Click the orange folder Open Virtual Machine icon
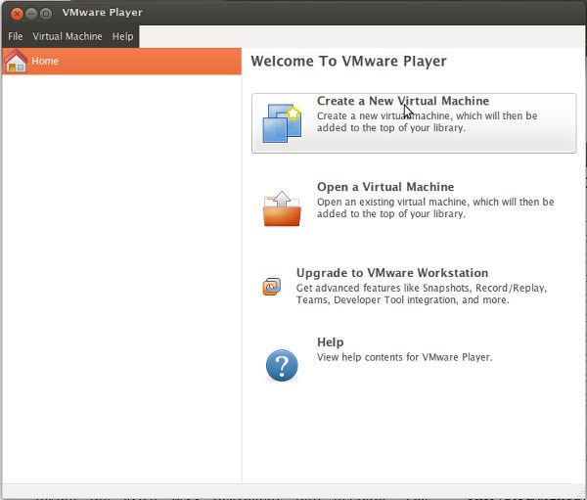 [282, 207]
